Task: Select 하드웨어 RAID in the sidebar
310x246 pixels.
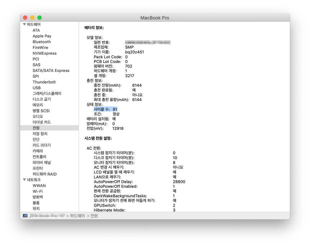Action: point(45,174)
